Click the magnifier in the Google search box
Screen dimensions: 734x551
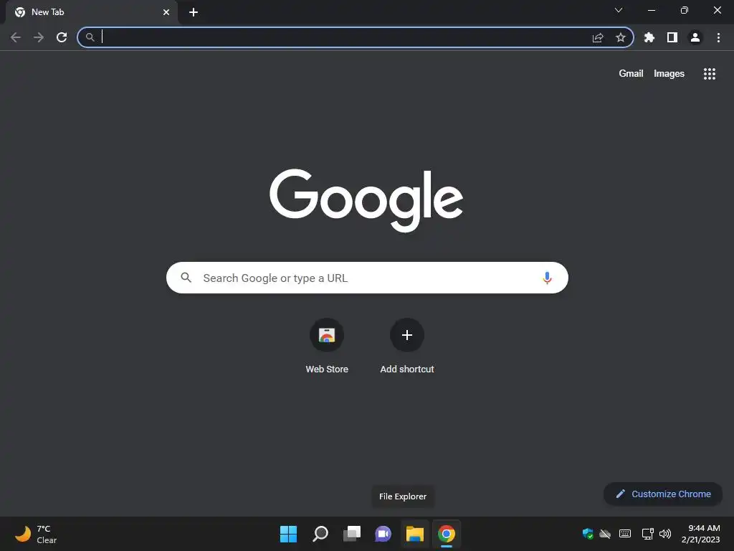coord(186,278)
